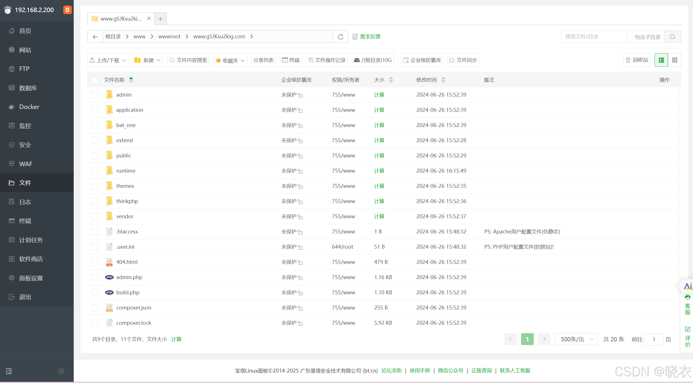This screenshot has width=693, height=383.
Task: Click the back arrow in path bar
Action: pos(95,37)
